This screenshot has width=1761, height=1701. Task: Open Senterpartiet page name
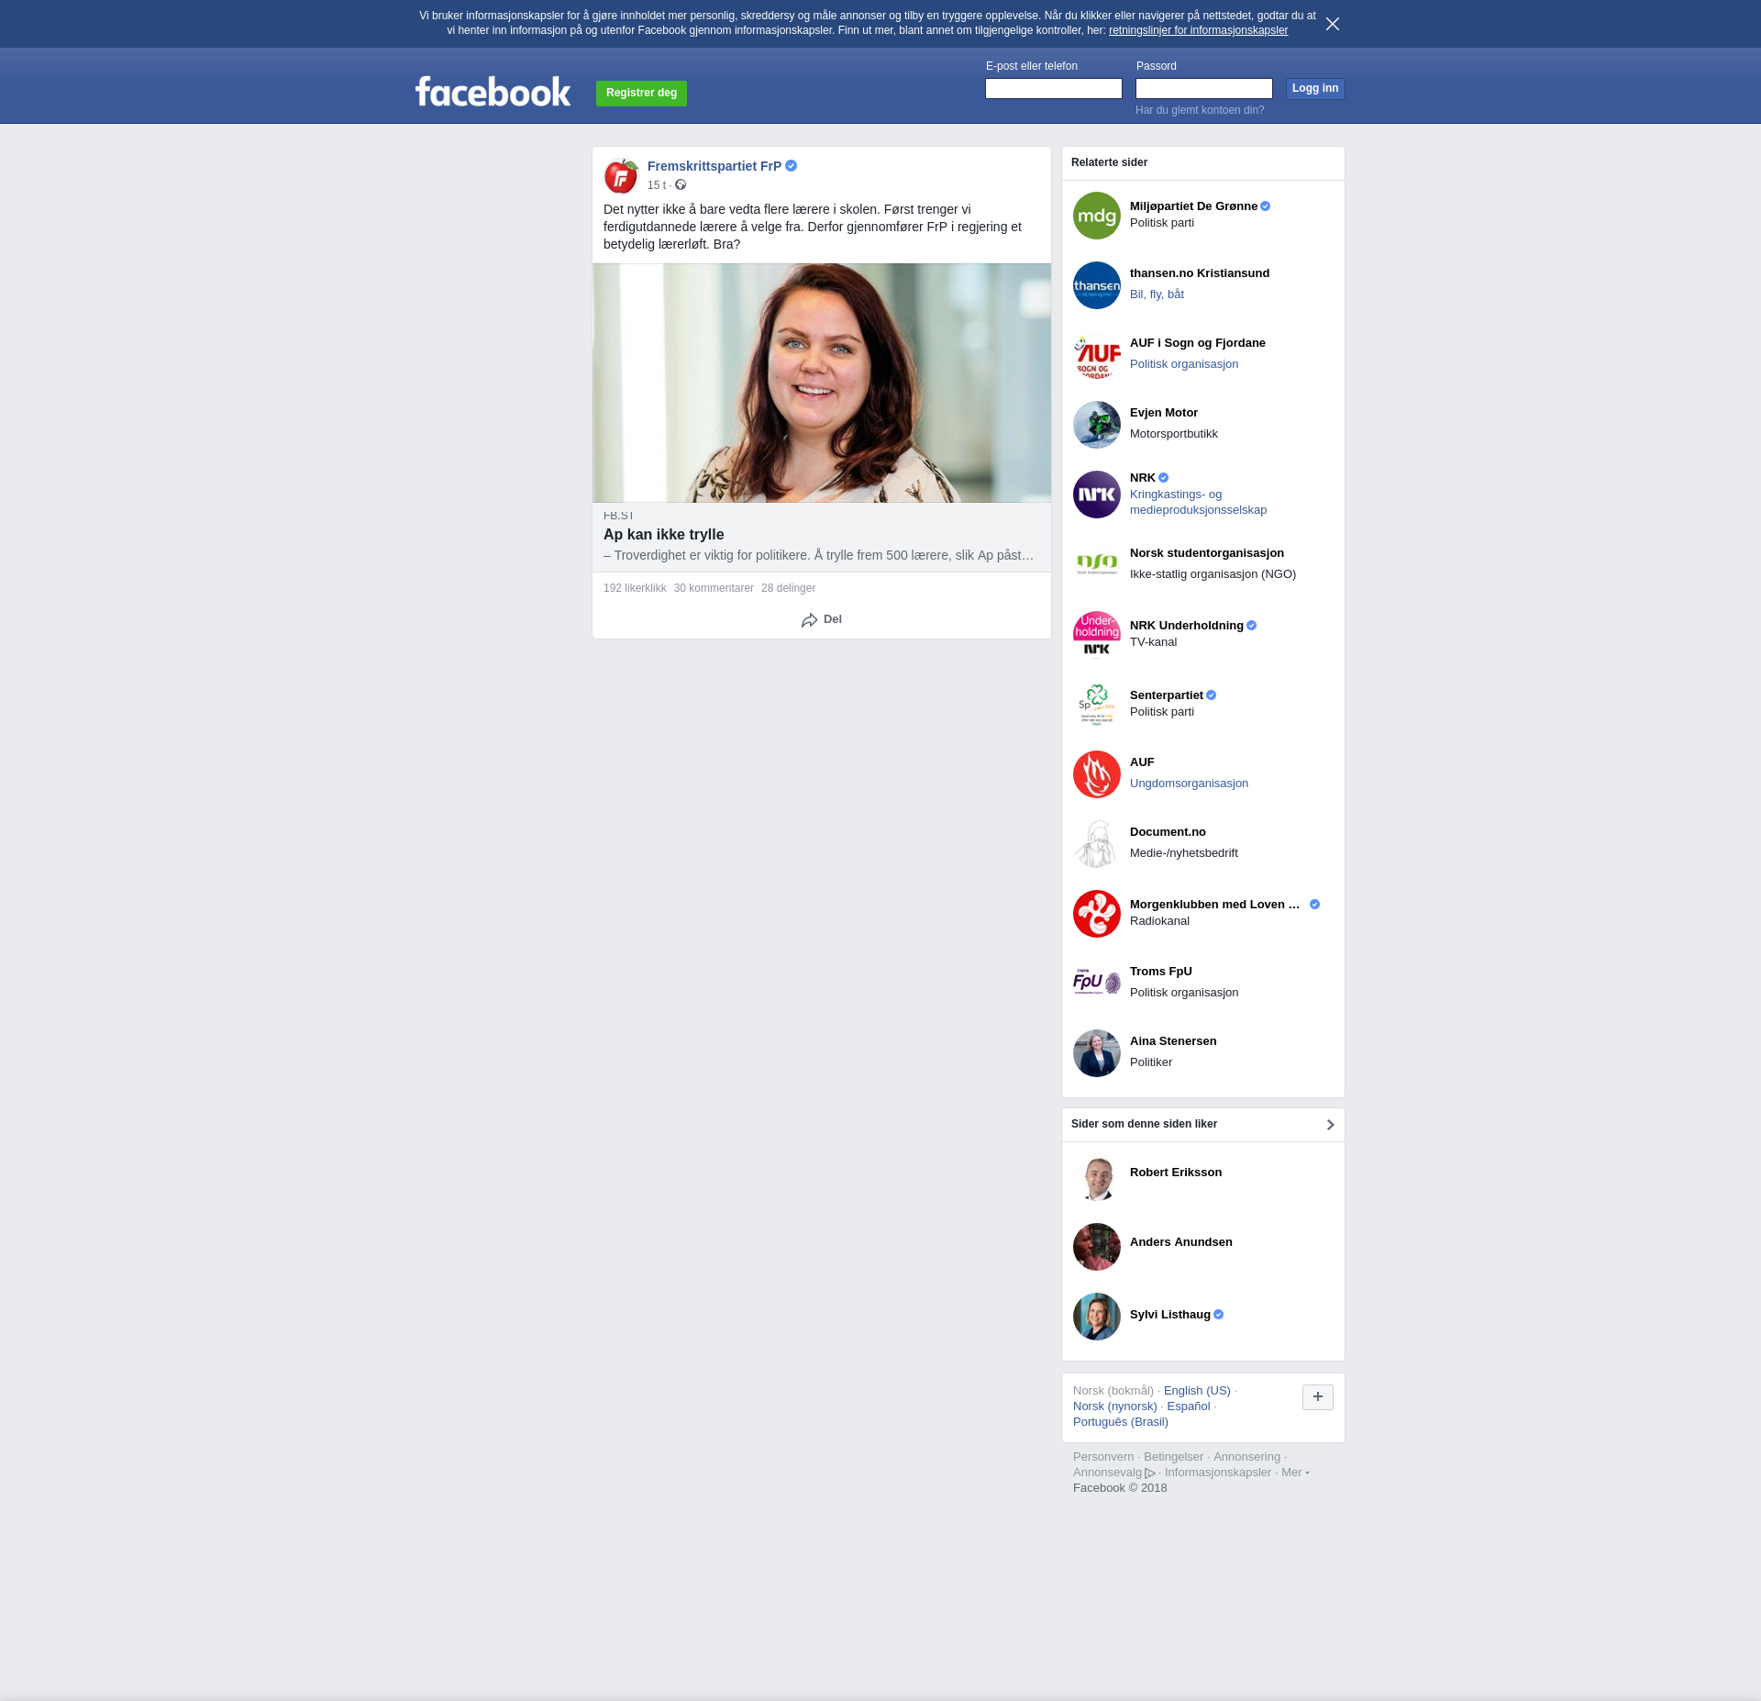pos(1166,695)
